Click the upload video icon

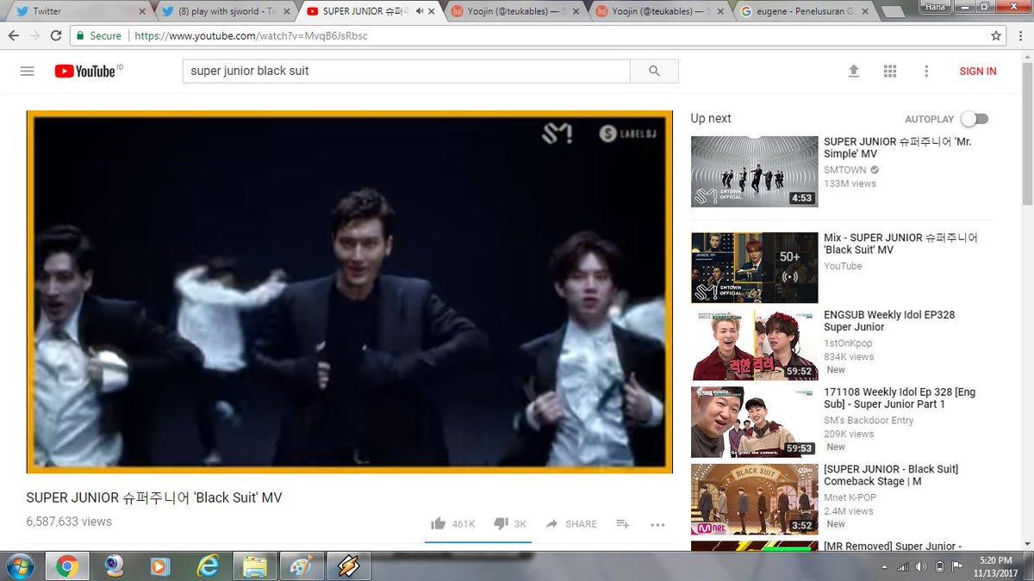854,71
